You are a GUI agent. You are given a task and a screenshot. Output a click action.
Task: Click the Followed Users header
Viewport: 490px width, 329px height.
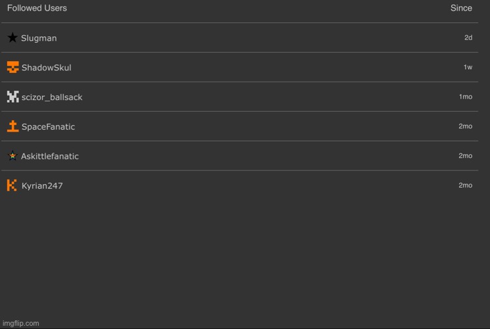coord(37,8)
